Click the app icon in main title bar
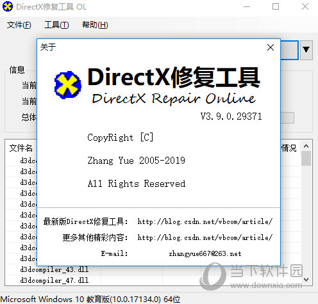This screenshot has height=304, width=318. pos(8,6)
